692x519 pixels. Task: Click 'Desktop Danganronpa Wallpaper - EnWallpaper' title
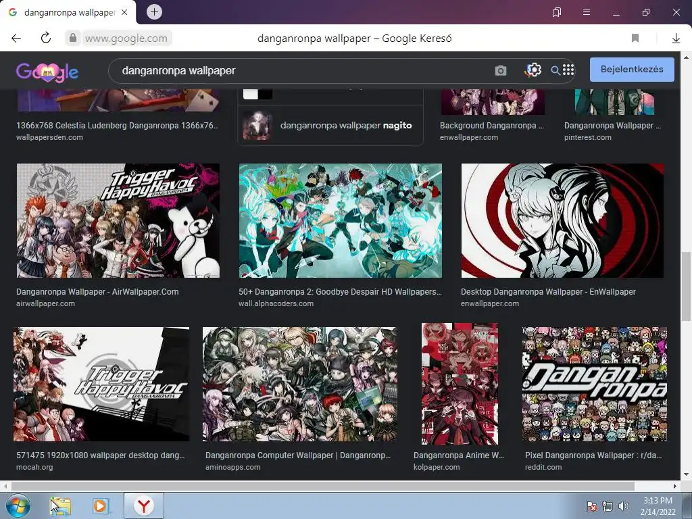(x=548, y=292)
